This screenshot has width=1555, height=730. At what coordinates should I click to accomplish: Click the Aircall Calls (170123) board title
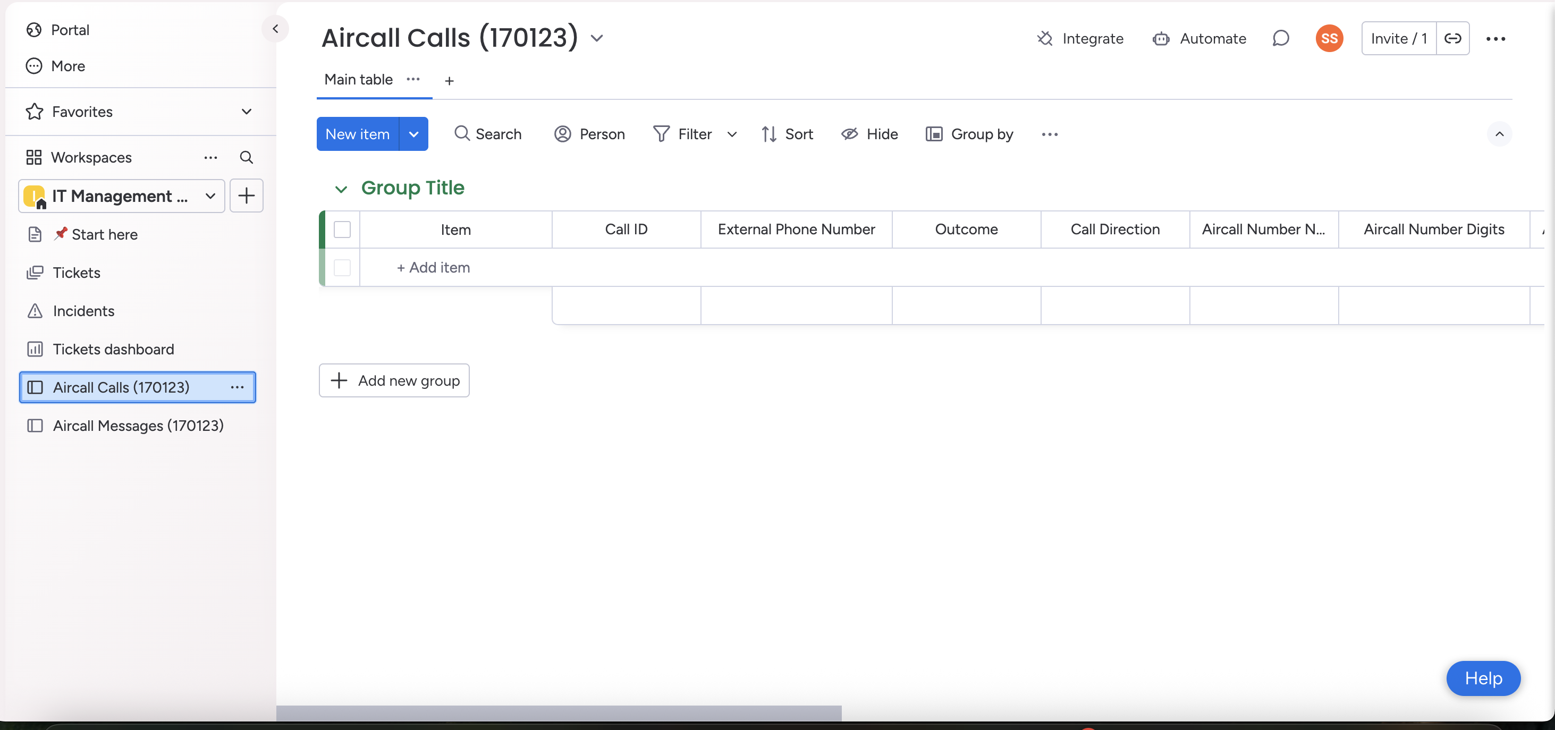point(450,37)
